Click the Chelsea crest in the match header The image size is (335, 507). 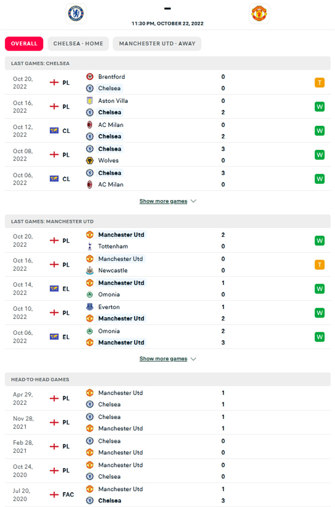tap(76, 13)
